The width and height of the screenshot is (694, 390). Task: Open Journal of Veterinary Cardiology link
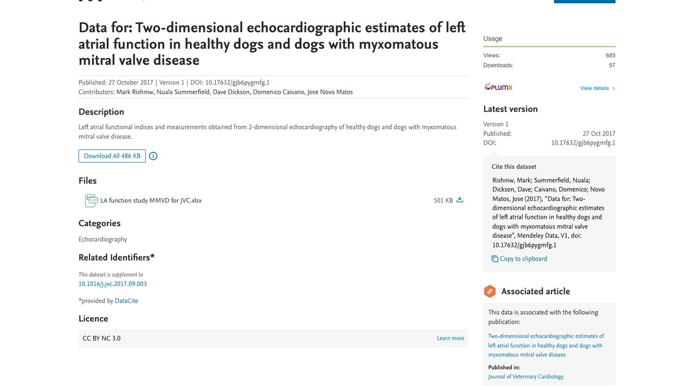526,376
